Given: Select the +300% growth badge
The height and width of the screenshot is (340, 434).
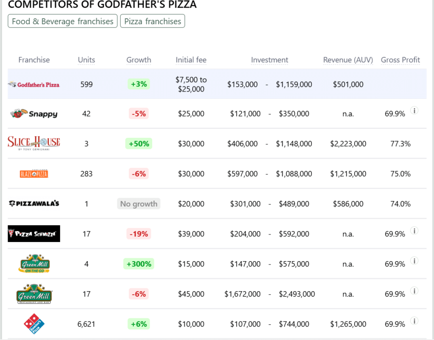Looking at the screenshot, I should pyautogui.click(x=139, y=264).
